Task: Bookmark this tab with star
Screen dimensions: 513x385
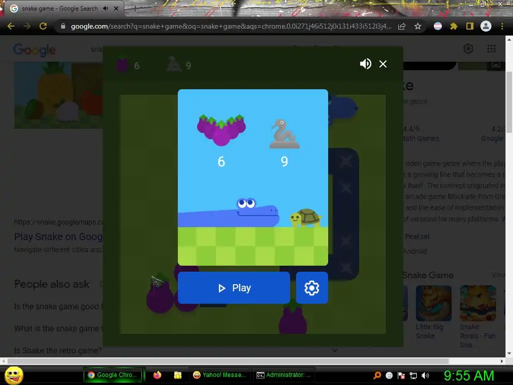Action: point(417,26)
